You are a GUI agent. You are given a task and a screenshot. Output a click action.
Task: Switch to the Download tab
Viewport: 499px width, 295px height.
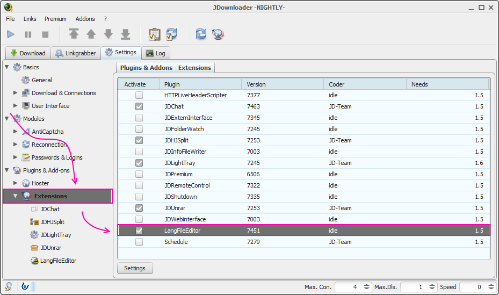coord(28,53)
